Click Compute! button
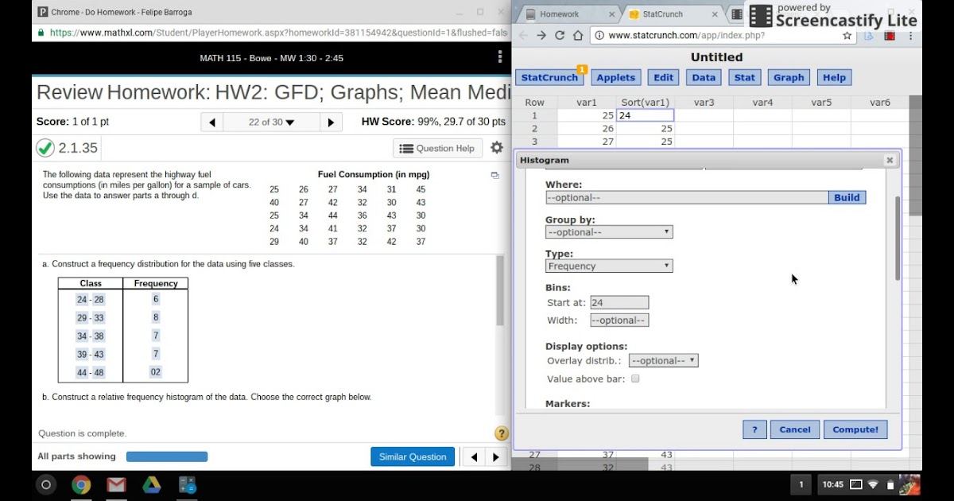This screenshot has height=501, width=954. (x=855, y=429)
